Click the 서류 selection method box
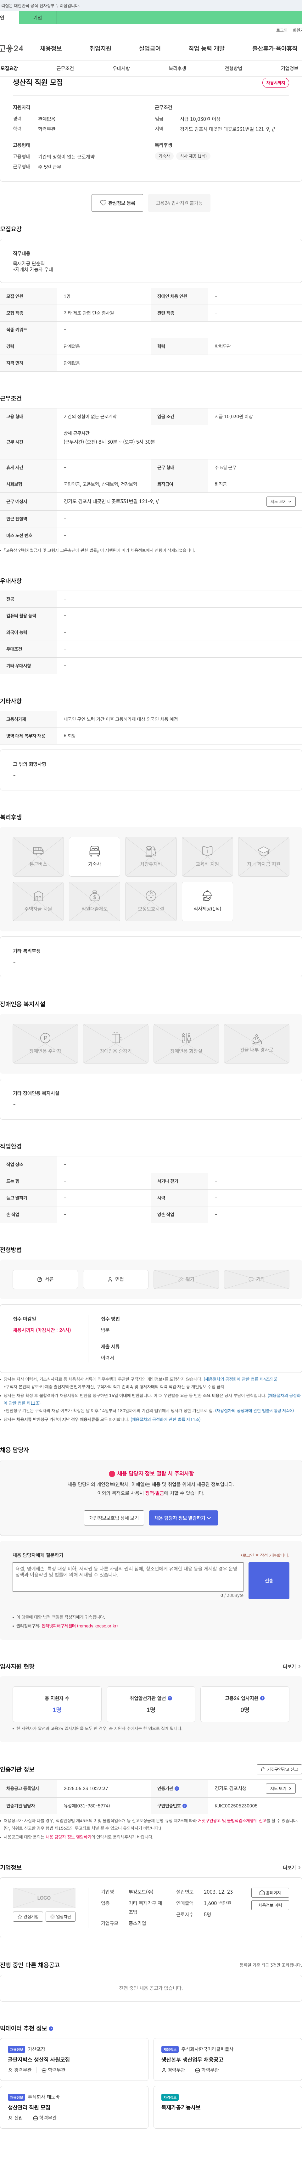302x2157 pixels. coord(45,1279)
